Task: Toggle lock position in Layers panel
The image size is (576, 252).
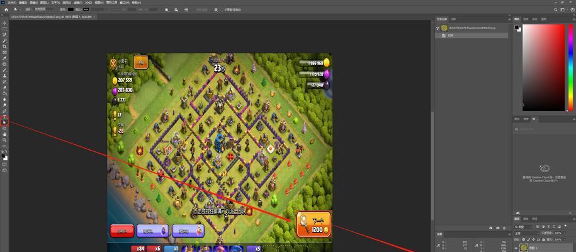Action: tap(533, 239)
